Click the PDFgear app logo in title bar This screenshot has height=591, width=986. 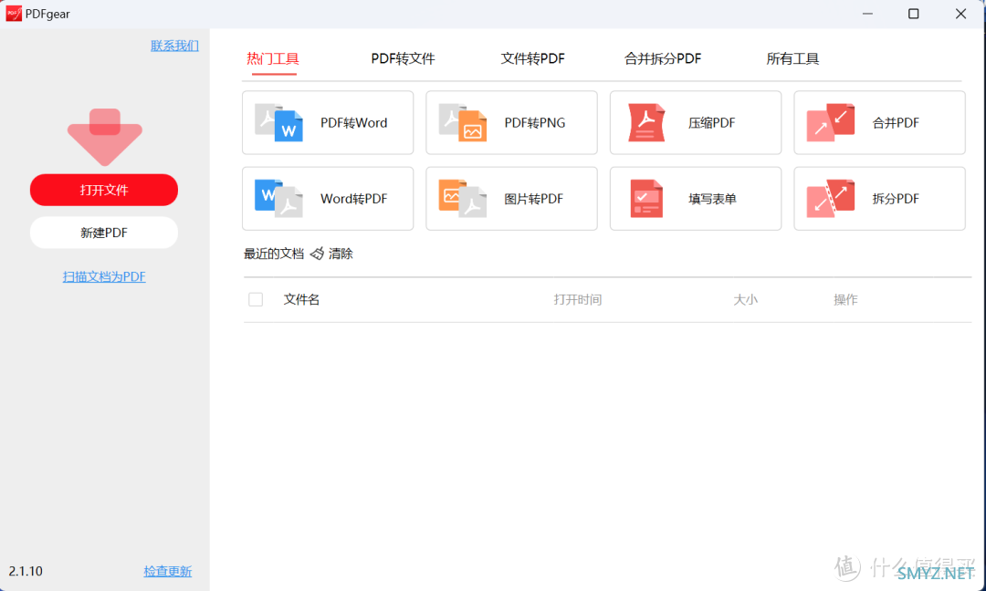point(14,14)
